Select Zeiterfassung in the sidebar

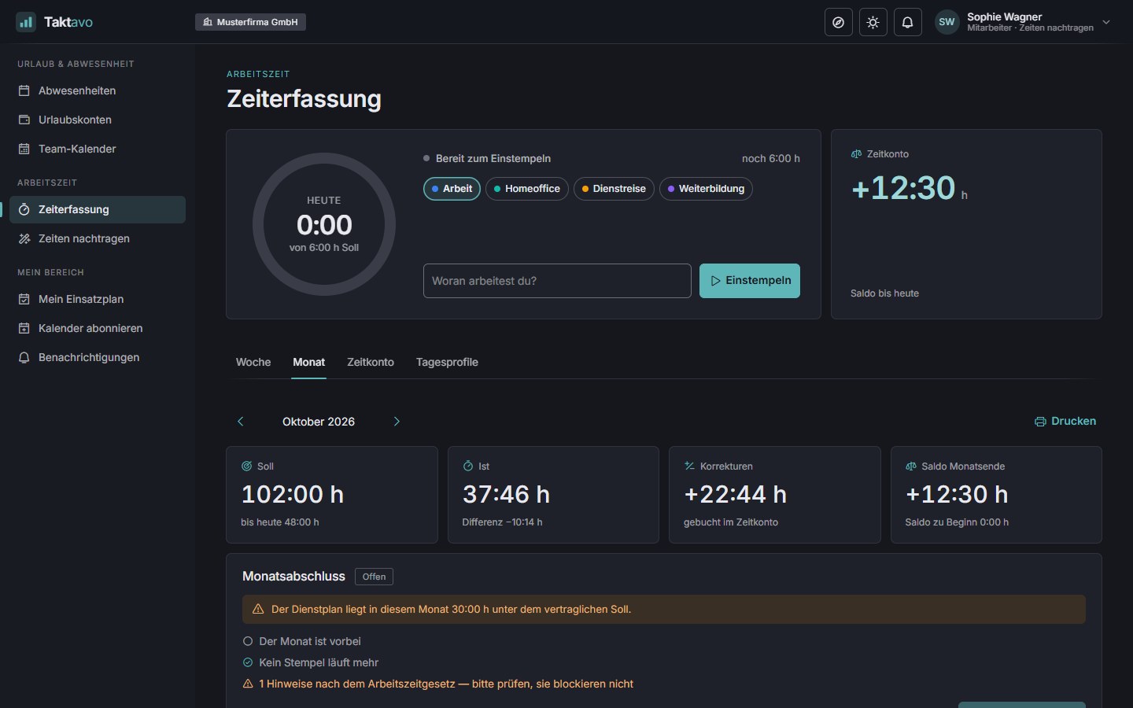click(x=98, y=209)
